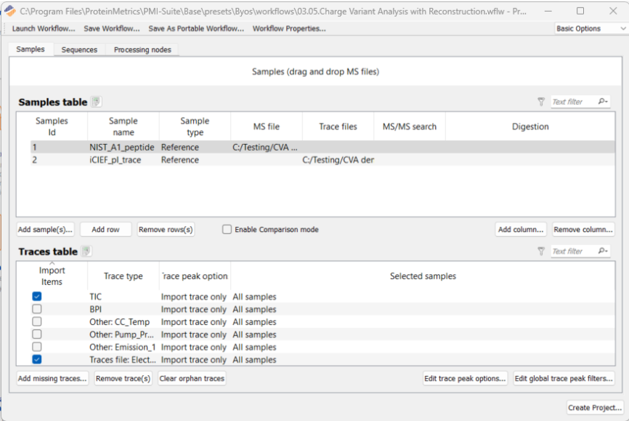Screen dimensions: 629x421
Task: Click the Samples Id column header
Action: point(52,126)
